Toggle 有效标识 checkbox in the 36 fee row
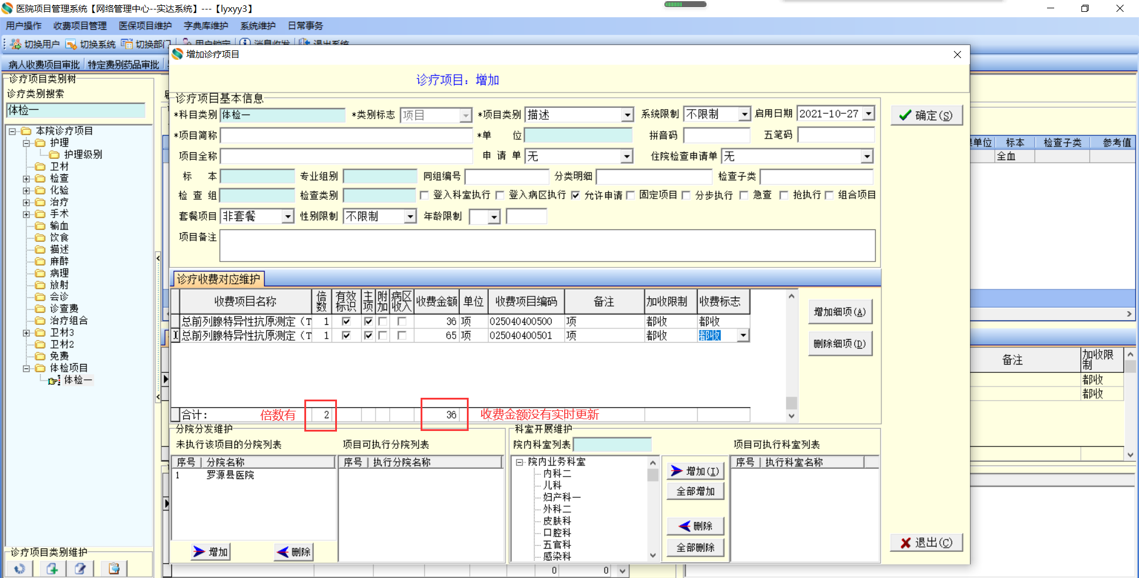1139x578 pixels. (x=346, y=321)
